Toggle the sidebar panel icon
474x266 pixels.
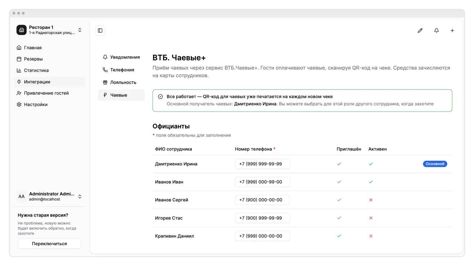[x=100, y=31]
